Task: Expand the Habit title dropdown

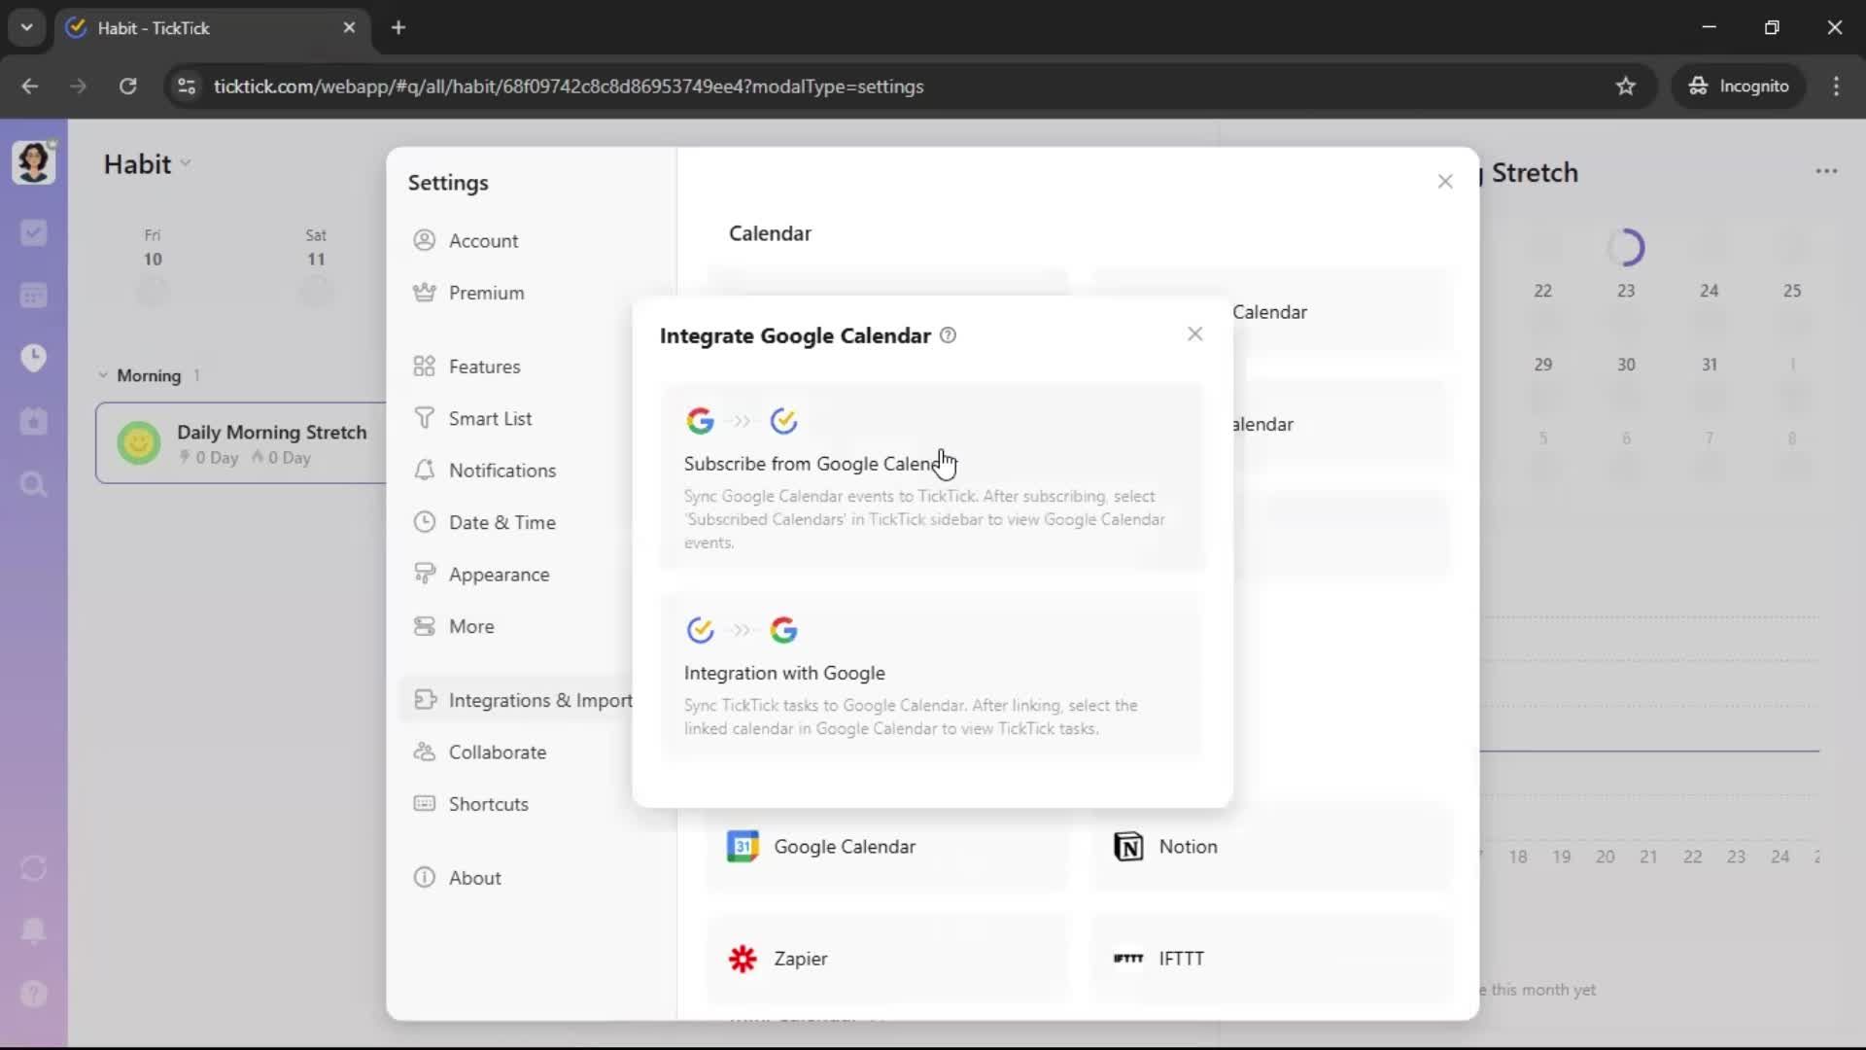Action: coord(186,164)
